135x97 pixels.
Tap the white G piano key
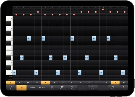9,38
